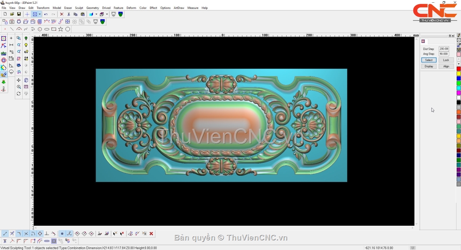Select the ellipse drawing tool
Screen dimensions: 461x250
pyautogui.click(x=47, y=29)
